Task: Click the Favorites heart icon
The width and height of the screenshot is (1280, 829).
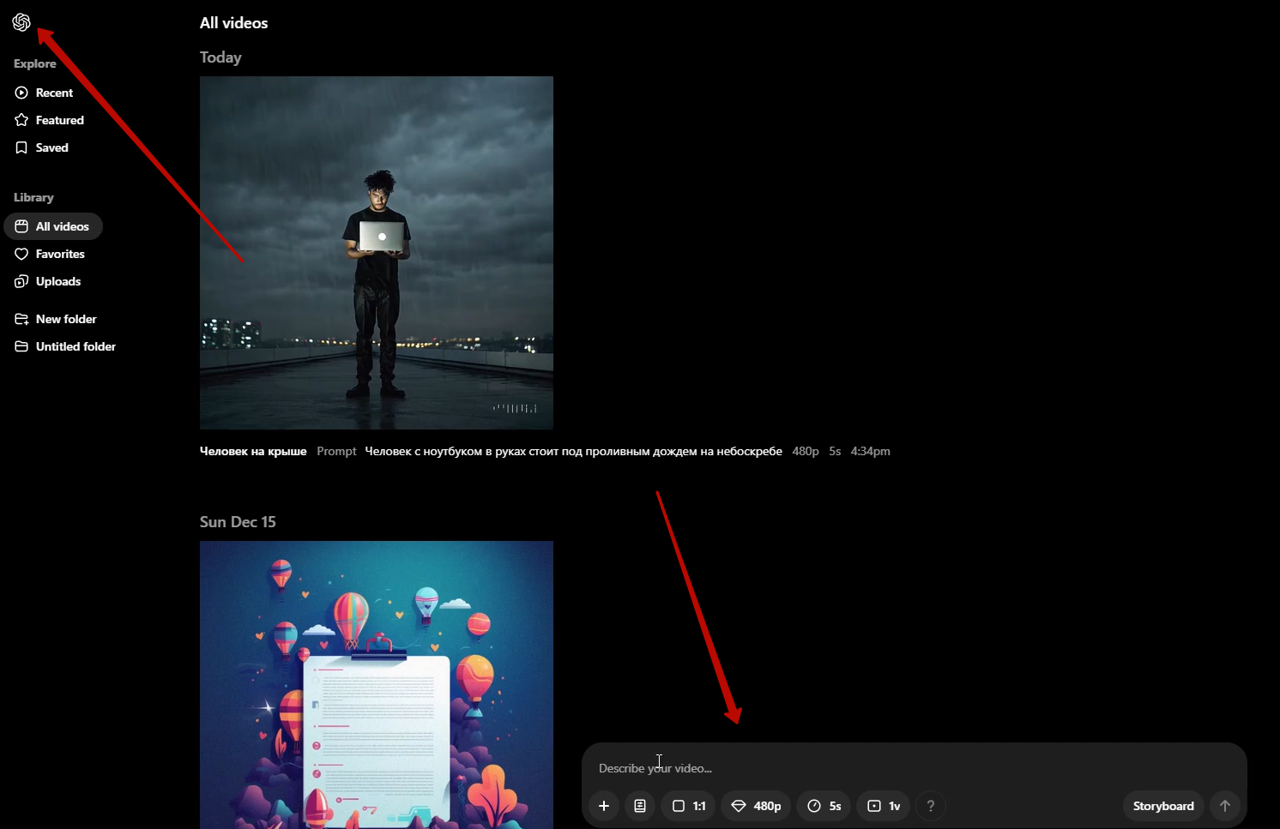Action: [x=21, y=254]
